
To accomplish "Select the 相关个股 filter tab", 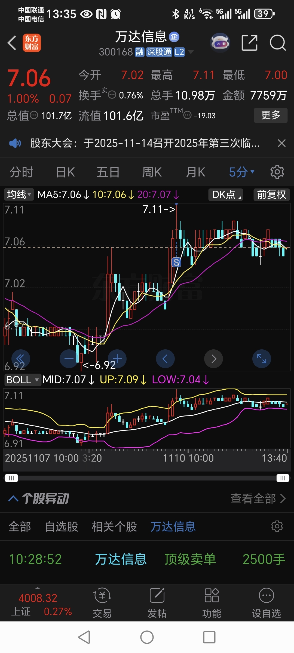I will [x=114, y=526].
